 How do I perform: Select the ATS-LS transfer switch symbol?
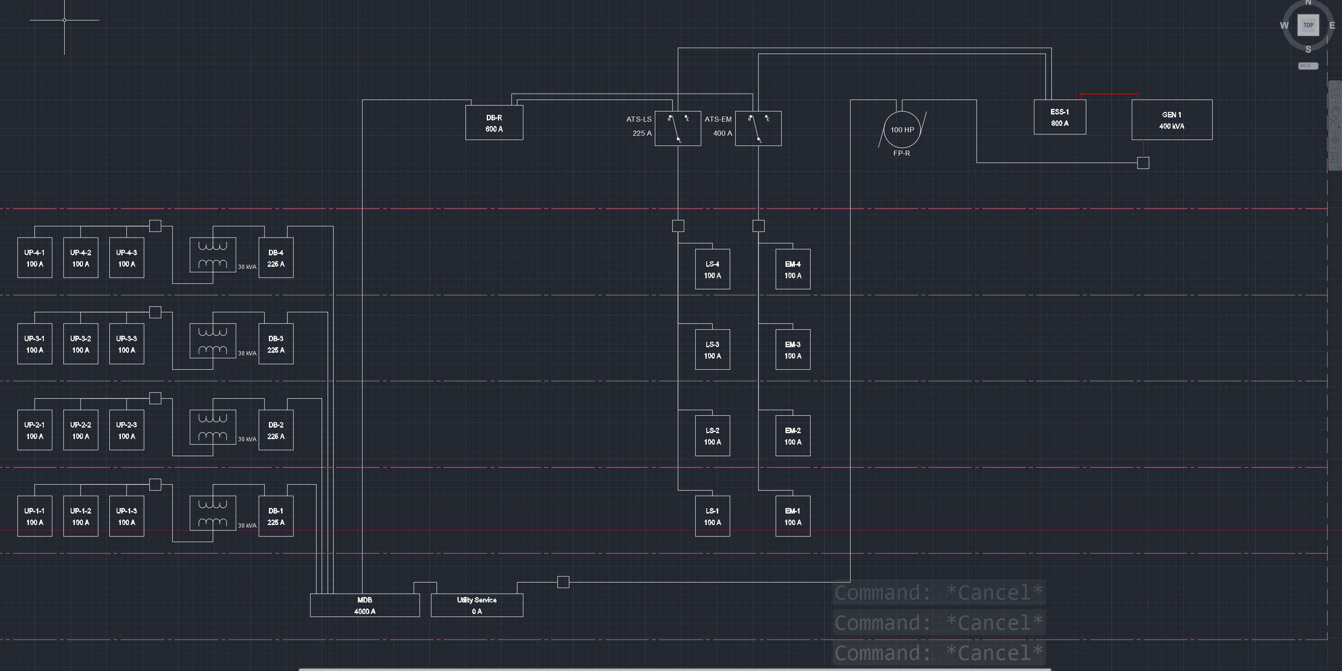tap(678, 128)
